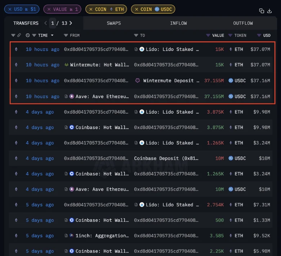281x256 pixels.
Task: Switch to the INFLOW tab
Action: [x=178, y=23]
